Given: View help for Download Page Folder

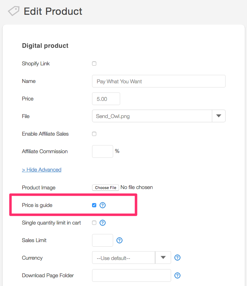Looking at the screenshot, I should (177, 275).
